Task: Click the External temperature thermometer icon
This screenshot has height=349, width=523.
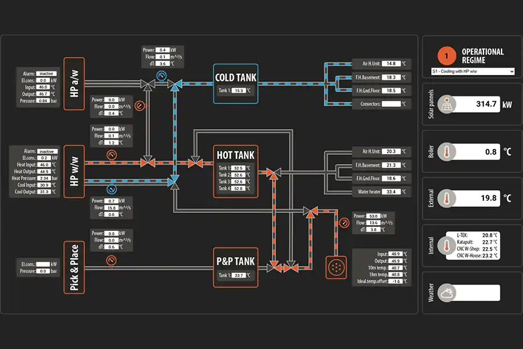Action: 446,198
